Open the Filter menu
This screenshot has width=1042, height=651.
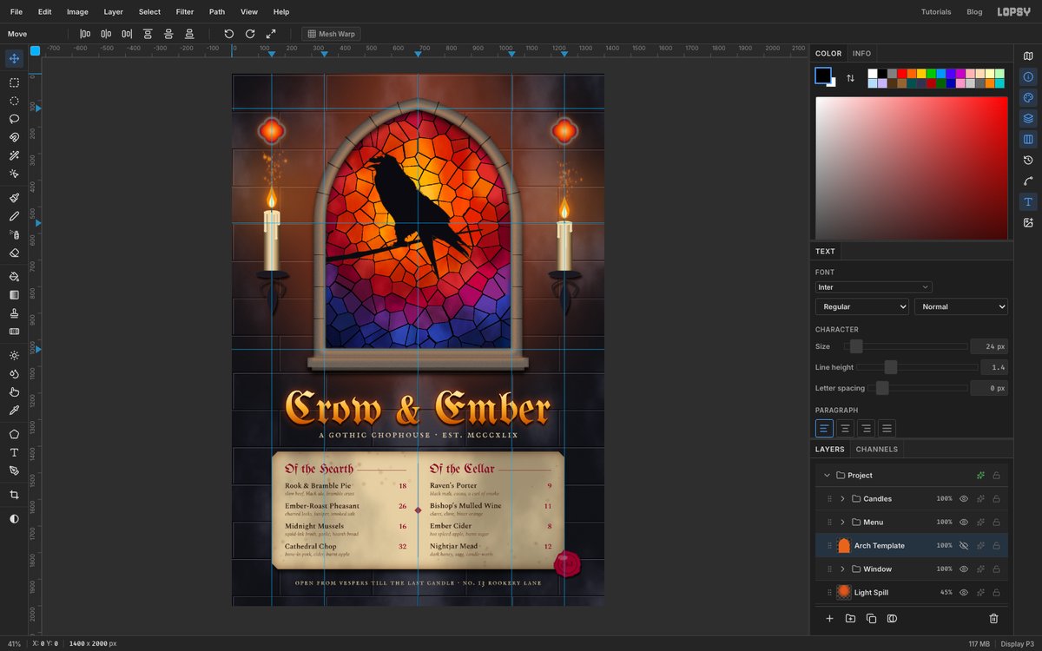click(185, 12)
